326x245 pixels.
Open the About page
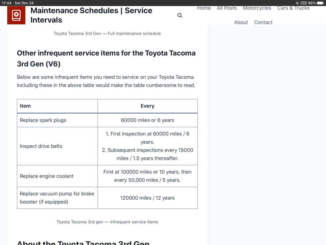click(x=241, y=22)
